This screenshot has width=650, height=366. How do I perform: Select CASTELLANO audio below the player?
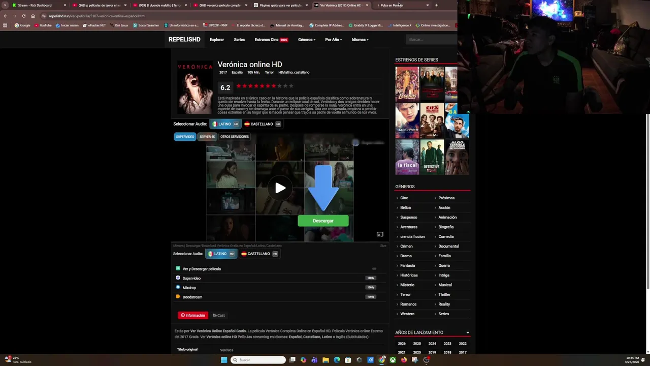tap(259, 254)
